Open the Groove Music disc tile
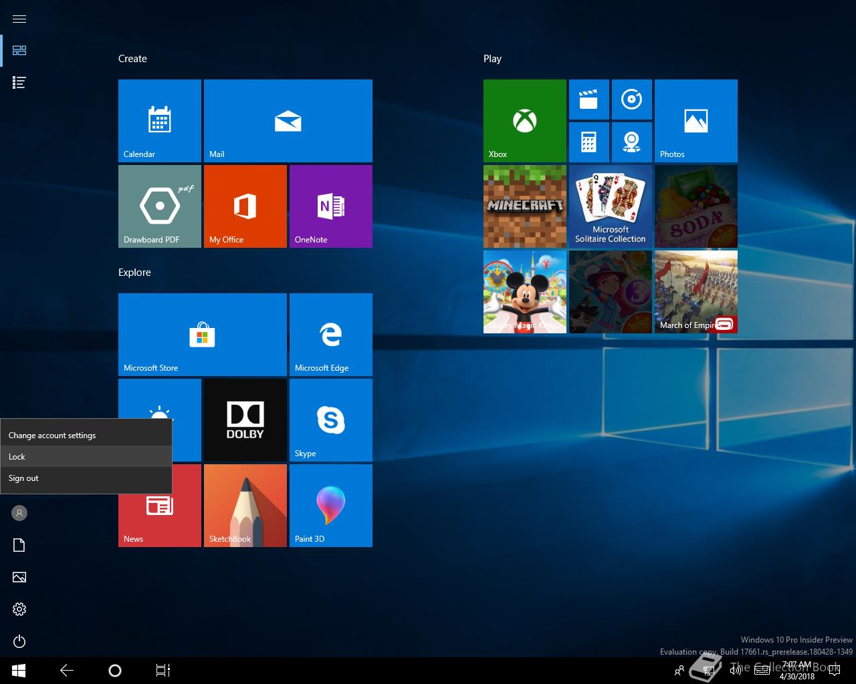The height and width of the screenshot is (684, 856). pyautogui.click(x=632, y=100)
